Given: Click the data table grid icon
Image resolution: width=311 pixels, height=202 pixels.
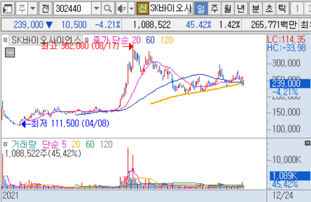Looking at the screenshot, I should click(x=10, y=53).
